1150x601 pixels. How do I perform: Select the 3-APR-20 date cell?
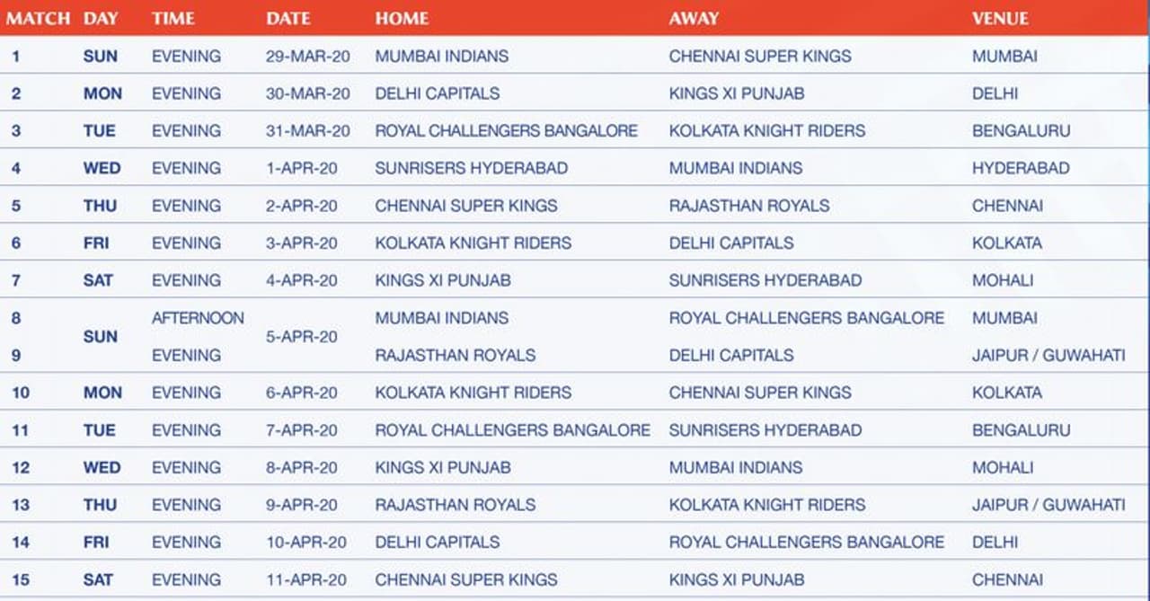pyautogui.click(x=302, y=243)
